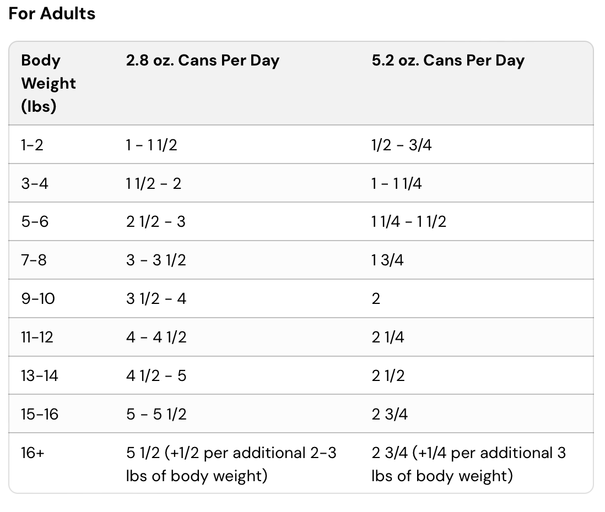
Task: Click the "2 1/2 - 3" cans value
Action: [x=156, y=222]
